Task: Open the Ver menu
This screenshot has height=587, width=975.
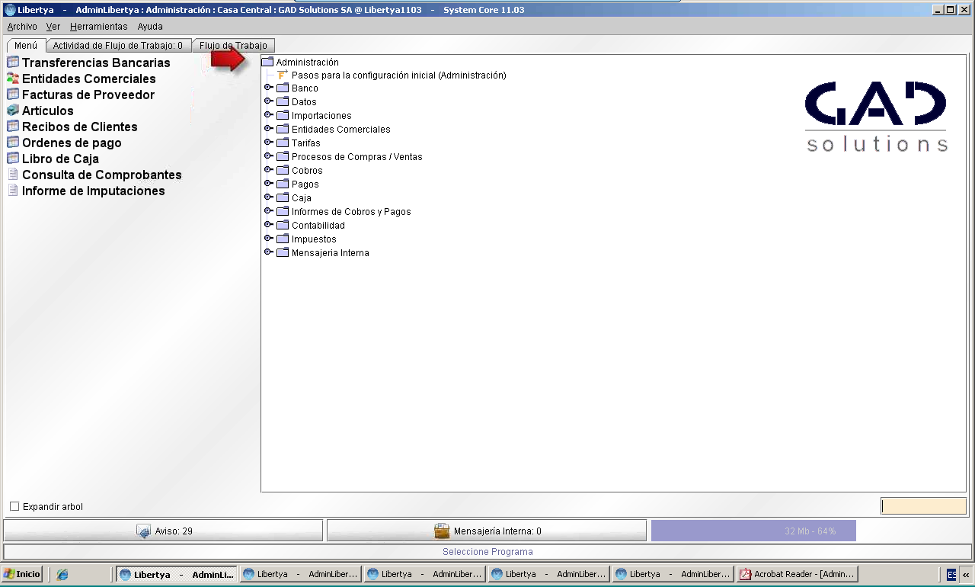Action: (x=53, y=27)
